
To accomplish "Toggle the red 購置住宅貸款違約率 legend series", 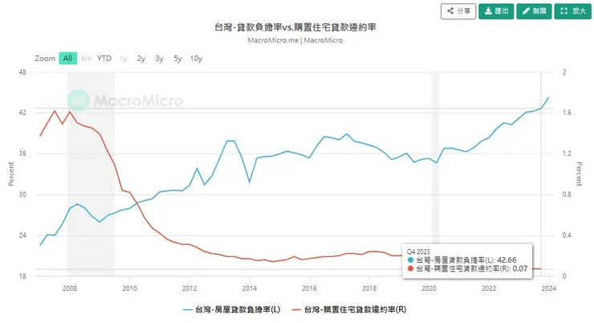I will (351, 309).
